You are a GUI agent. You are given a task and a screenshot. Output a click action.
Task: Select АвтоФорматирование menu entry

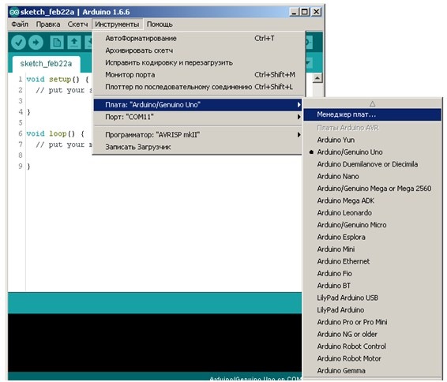[198, 39]
